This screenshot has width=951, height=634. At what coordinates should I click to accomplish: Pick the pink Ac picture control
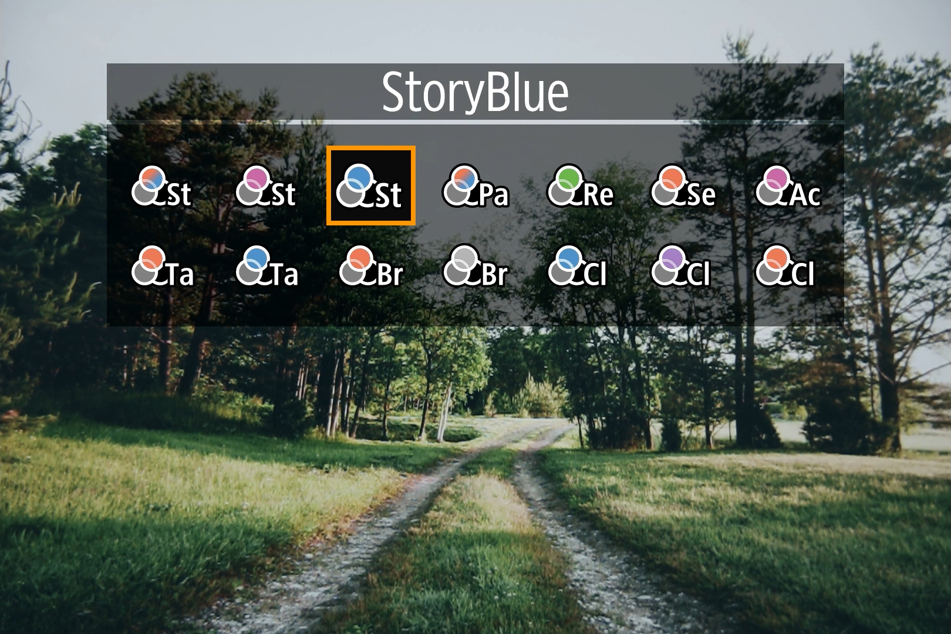[788, 187]
